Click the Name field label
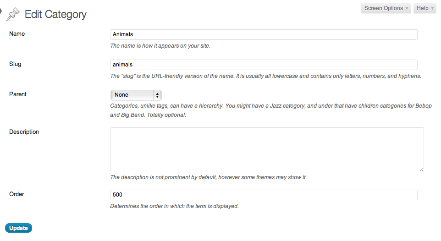Image resolution: width=441 pixels, height=241 pixels. pyautogui.click(x=17, y=34)
